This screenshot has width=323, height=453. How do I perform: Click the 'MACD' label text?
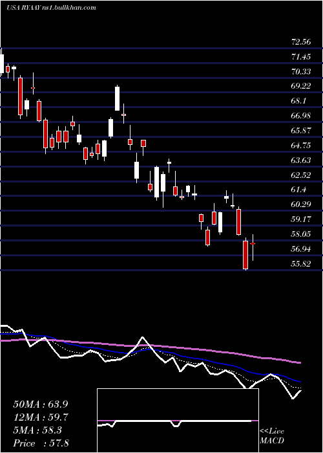(x=272, y=441)
